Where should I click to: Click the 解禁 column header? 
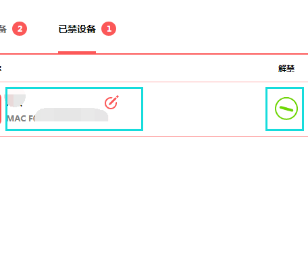click(286, 68)
